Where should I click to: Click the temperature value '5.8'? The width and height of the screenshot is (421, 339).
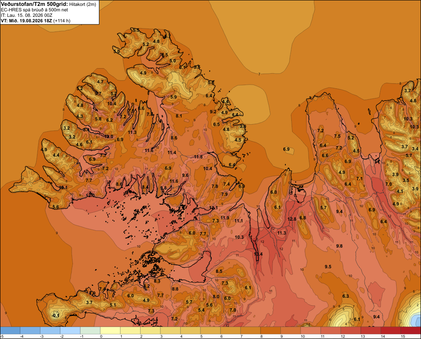click(x=98, y=119)
